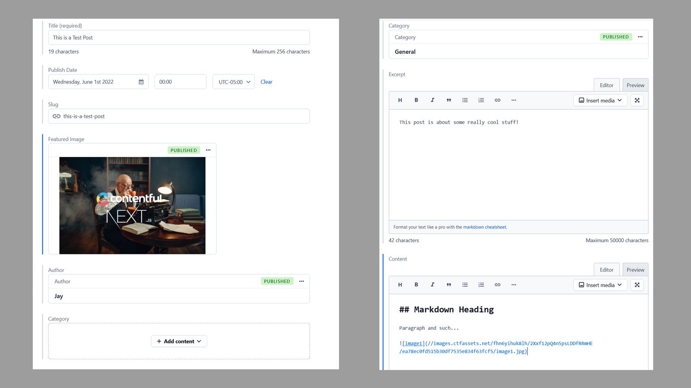Clear the Publish Date value
This screenshot has width=691, height=388.
pyautogui.click(x=266, y=82)
